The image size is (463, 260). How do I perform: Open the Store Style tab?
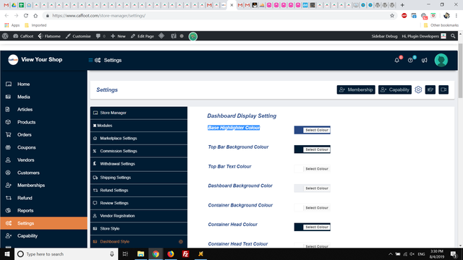[139, 228]
